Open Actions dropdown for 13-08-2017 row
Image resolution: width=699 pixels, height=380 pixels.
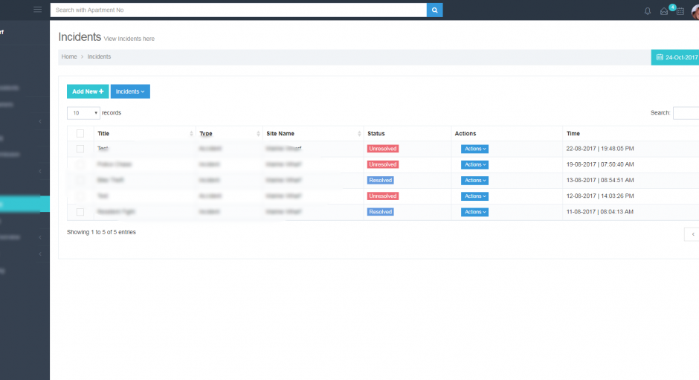point(474,180)
